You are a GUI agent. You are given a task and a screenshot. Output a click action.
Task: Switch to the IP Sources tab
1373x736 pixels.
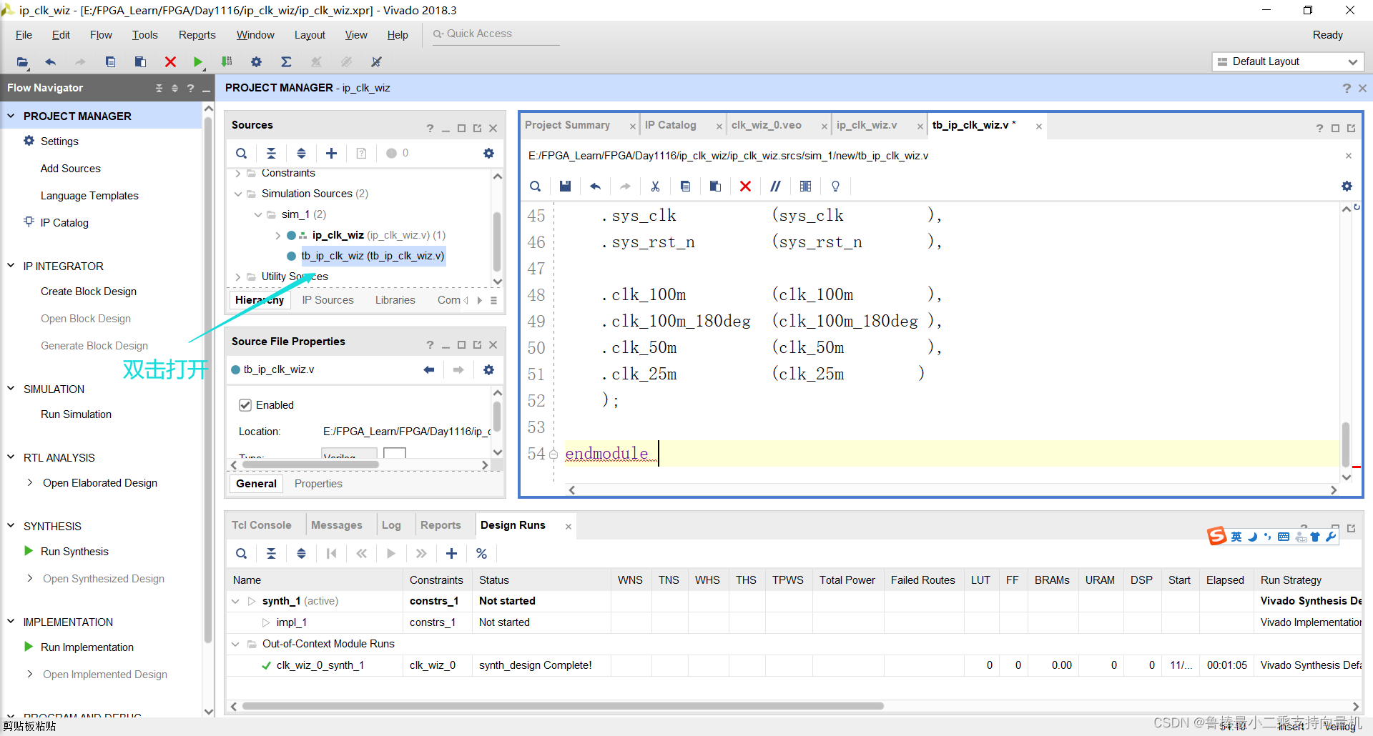[x=328, y=300]
